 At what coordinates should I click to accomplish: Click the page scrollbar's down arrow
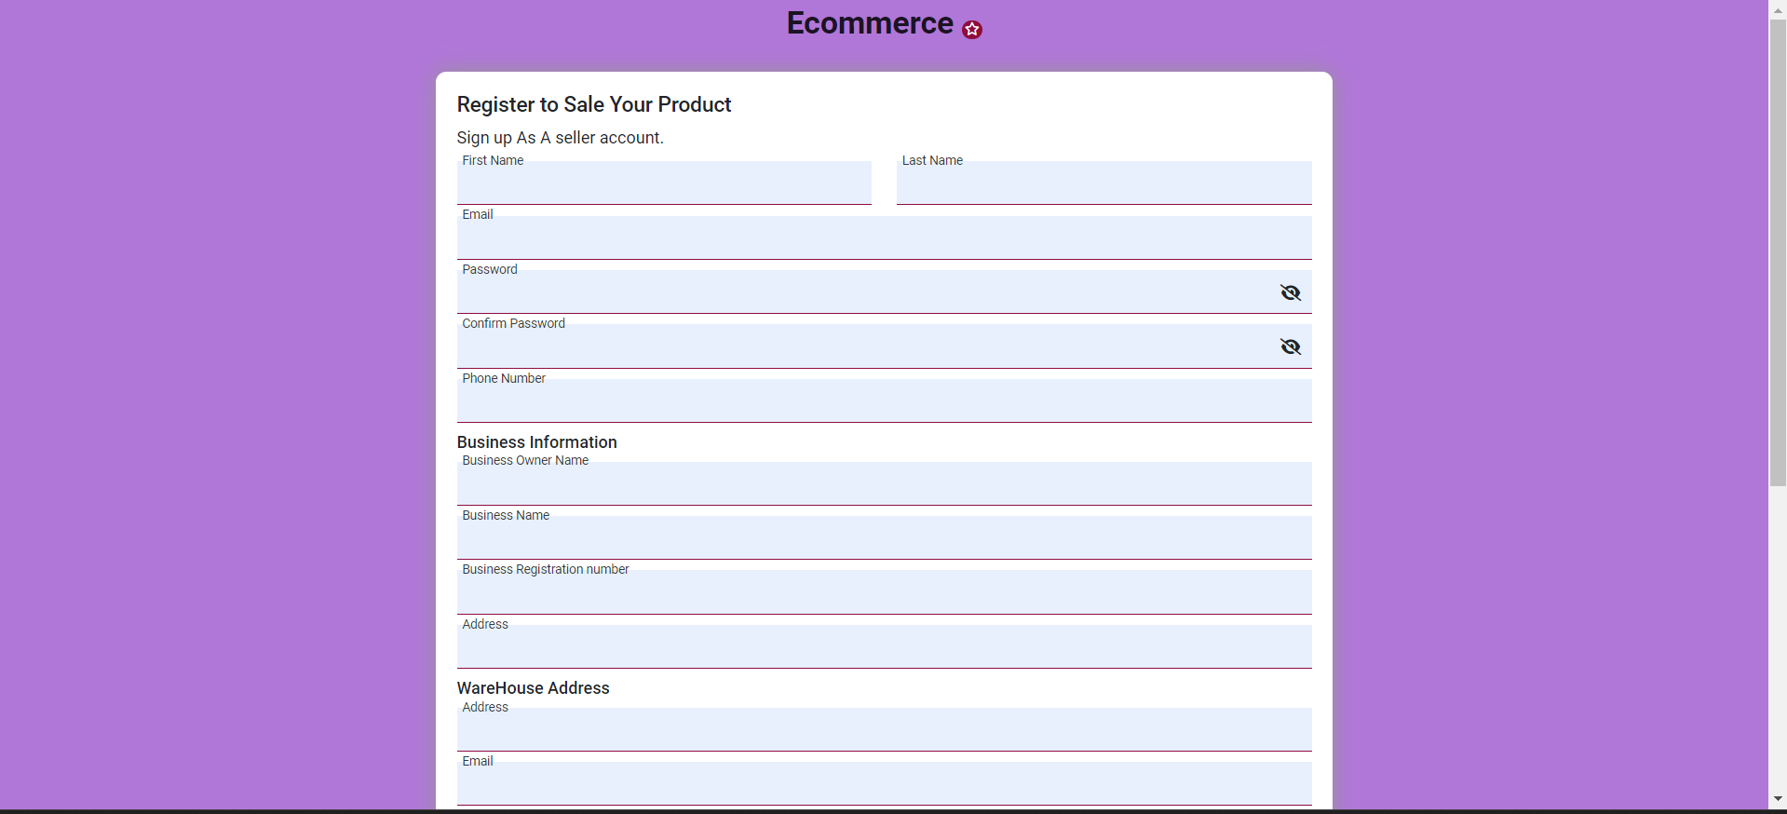point(1778,799)
